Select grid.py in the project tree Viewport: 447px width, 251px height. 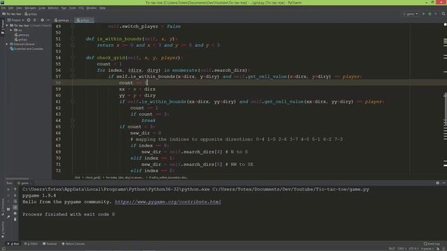21,39
